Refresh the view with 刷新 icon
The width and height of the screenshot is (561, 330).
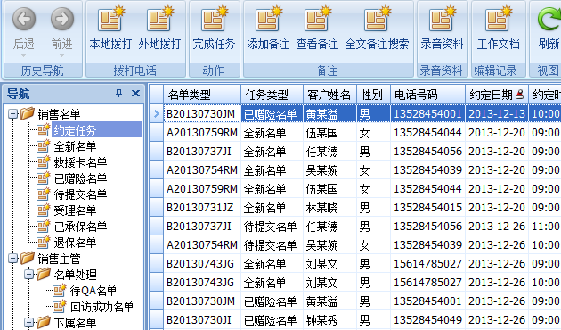click(x=549, y=19)
